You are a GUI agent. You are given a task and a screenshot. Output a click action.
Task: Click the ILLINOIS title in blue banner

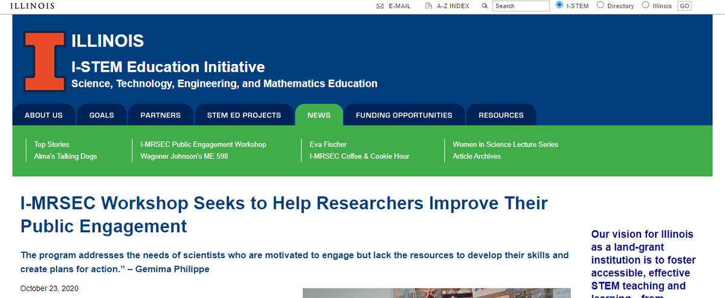pos(108,41)
